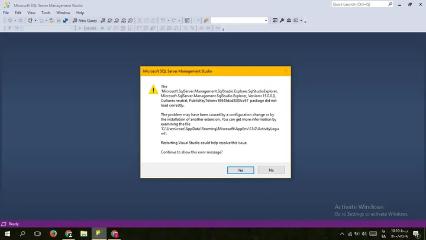Open the View menu
426x240 pixels.
(31, 13)
